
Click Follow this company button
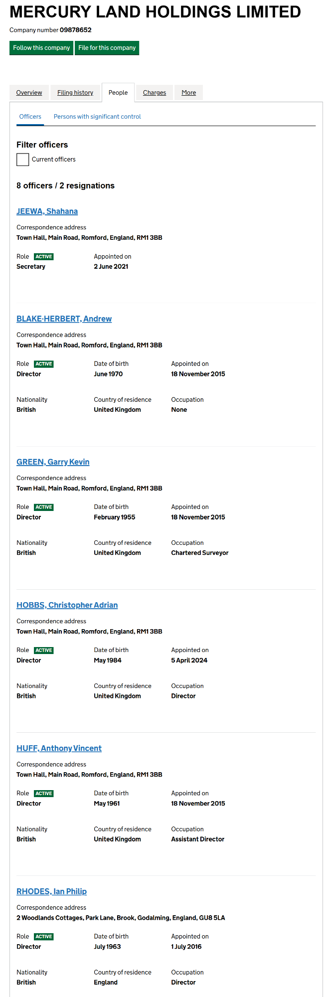41,48
